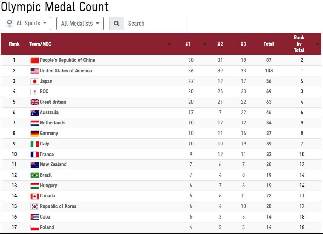Select the Italy team name

[45, 144]
